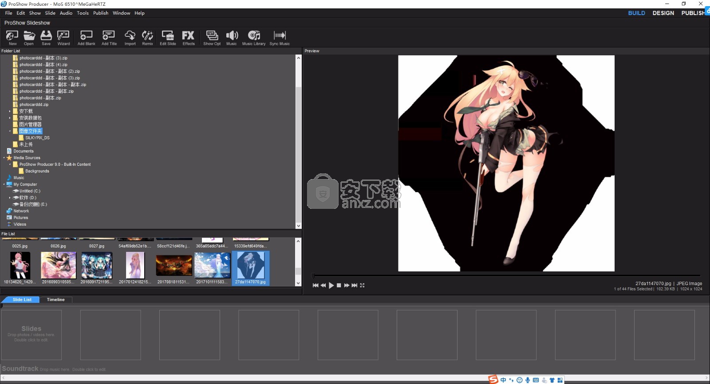The height and width of the screenshot is (384, 710).
Task: Click the Sync Music icon
Action: point(280,37)
